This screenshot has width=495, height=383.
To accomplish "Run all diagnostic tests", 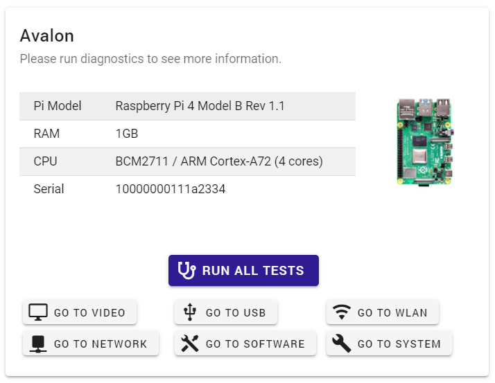I will point(243,270).
